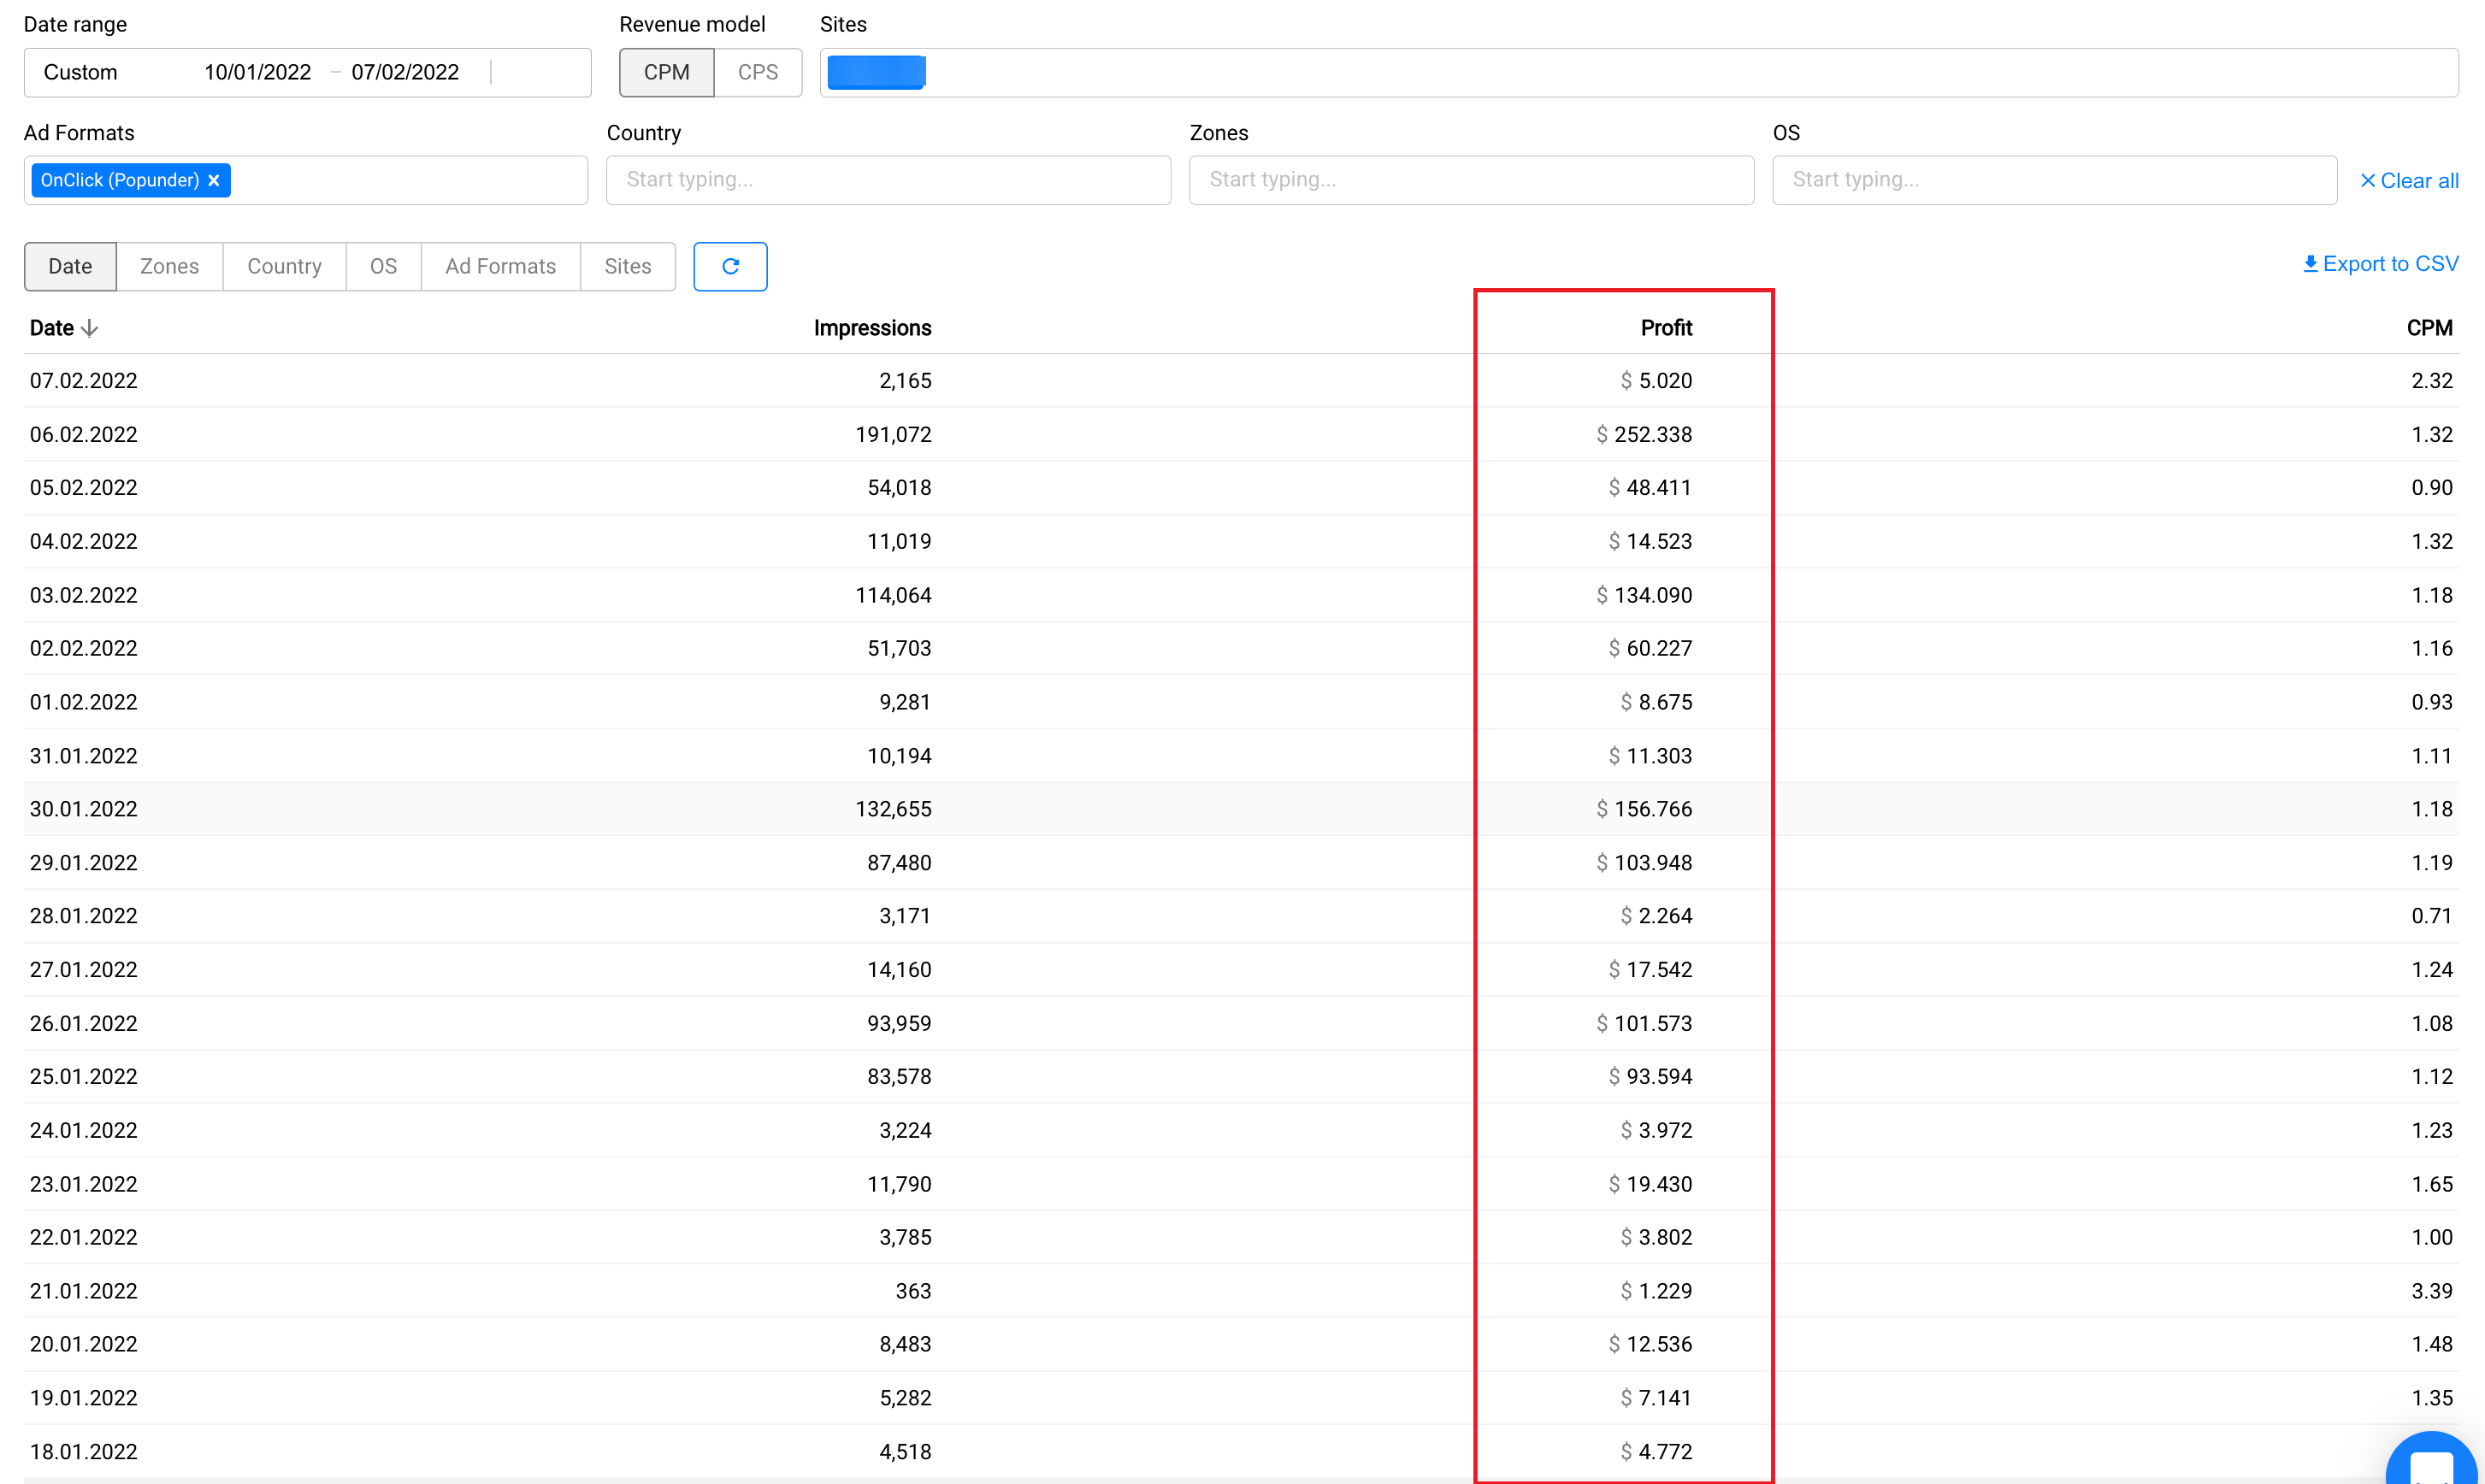Remove the OnClick (Popunder) filter tag
Image resolution: width=2485 pixels, height=1484 pixels.
click(213, 180)
